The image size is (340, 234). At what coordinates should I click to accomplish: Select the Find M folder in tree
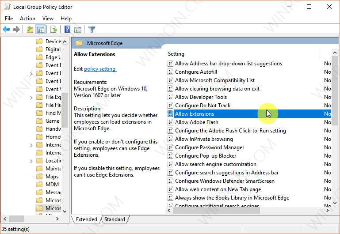coord(49,113)
